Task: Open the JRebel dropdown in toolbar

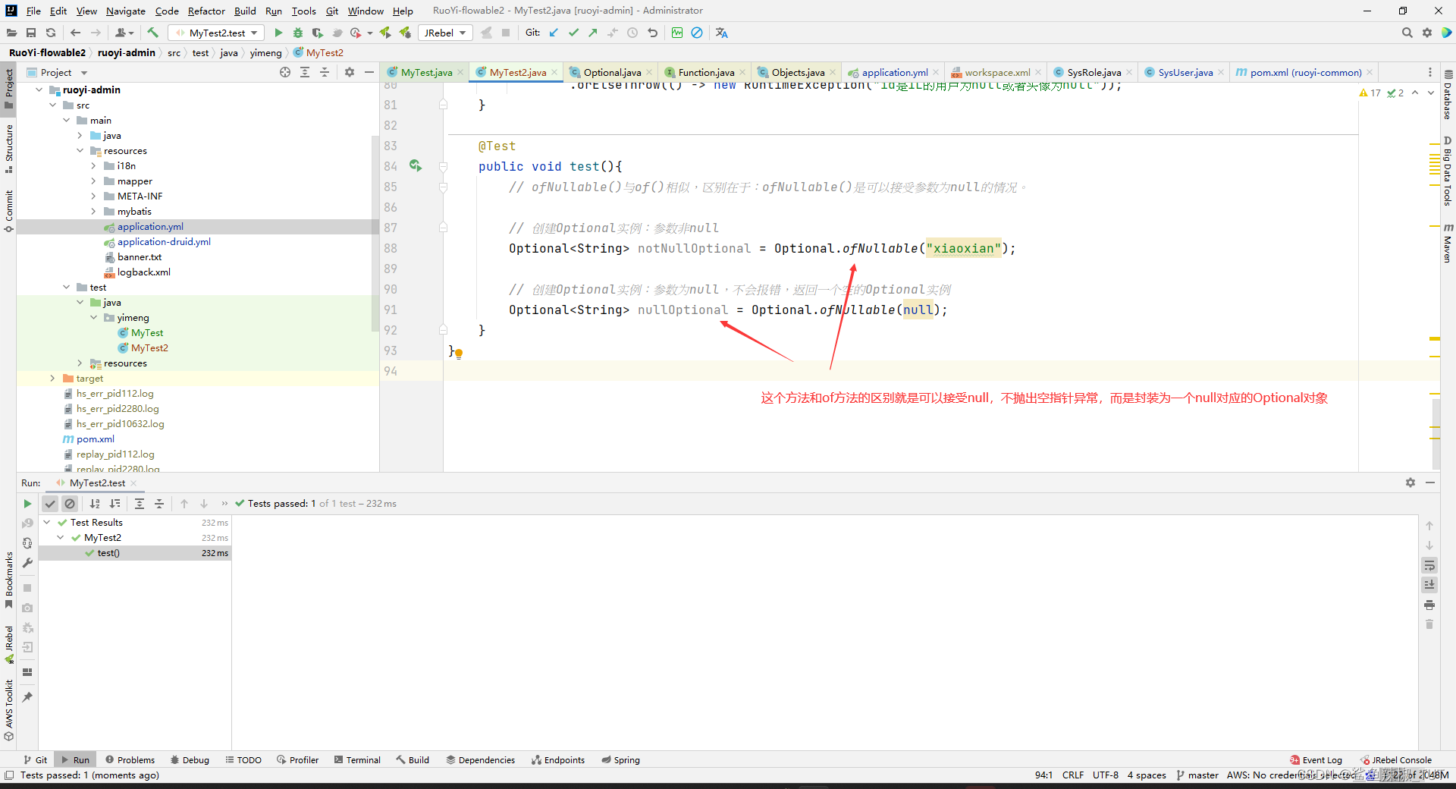Action: click(x=445, y=33)
